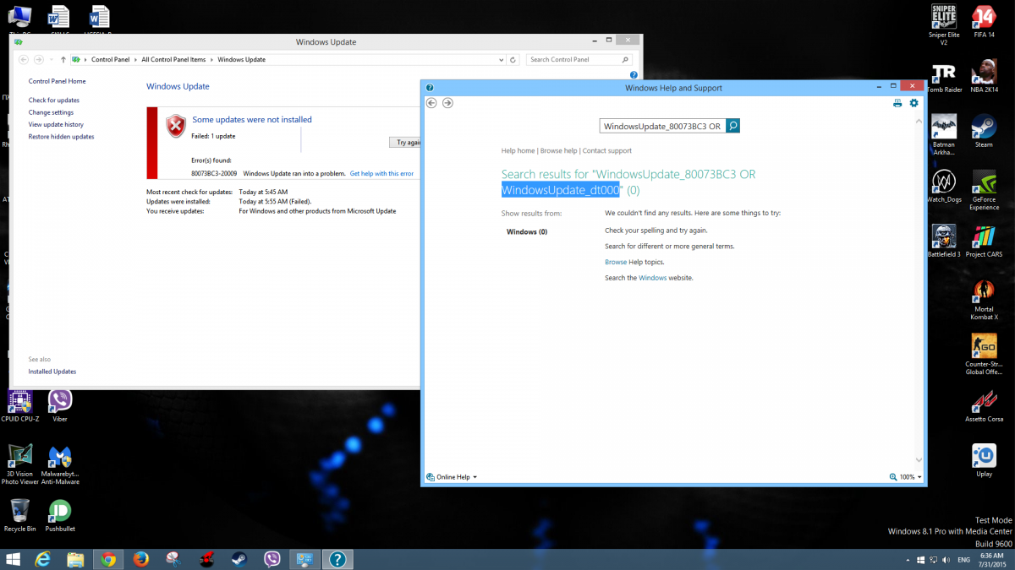The width and height of the screenshot is (1015, 570).
Task: Open Sniper Elite V2 desktop shortcut
Action: click(x=943, y=23)
